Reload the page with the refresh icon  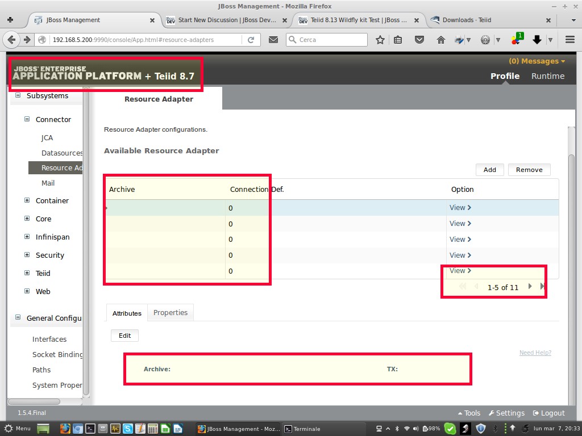click(x=251, y=40)
